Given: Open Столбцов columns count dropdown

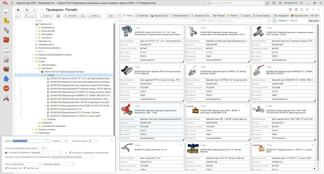Looking at the screenshot, I should tap(67, 141).
